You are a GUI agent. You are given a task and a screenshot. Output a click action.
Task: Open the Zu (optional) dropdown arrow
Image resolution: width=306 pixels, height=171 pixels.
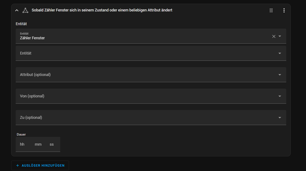tap(280, 118)
